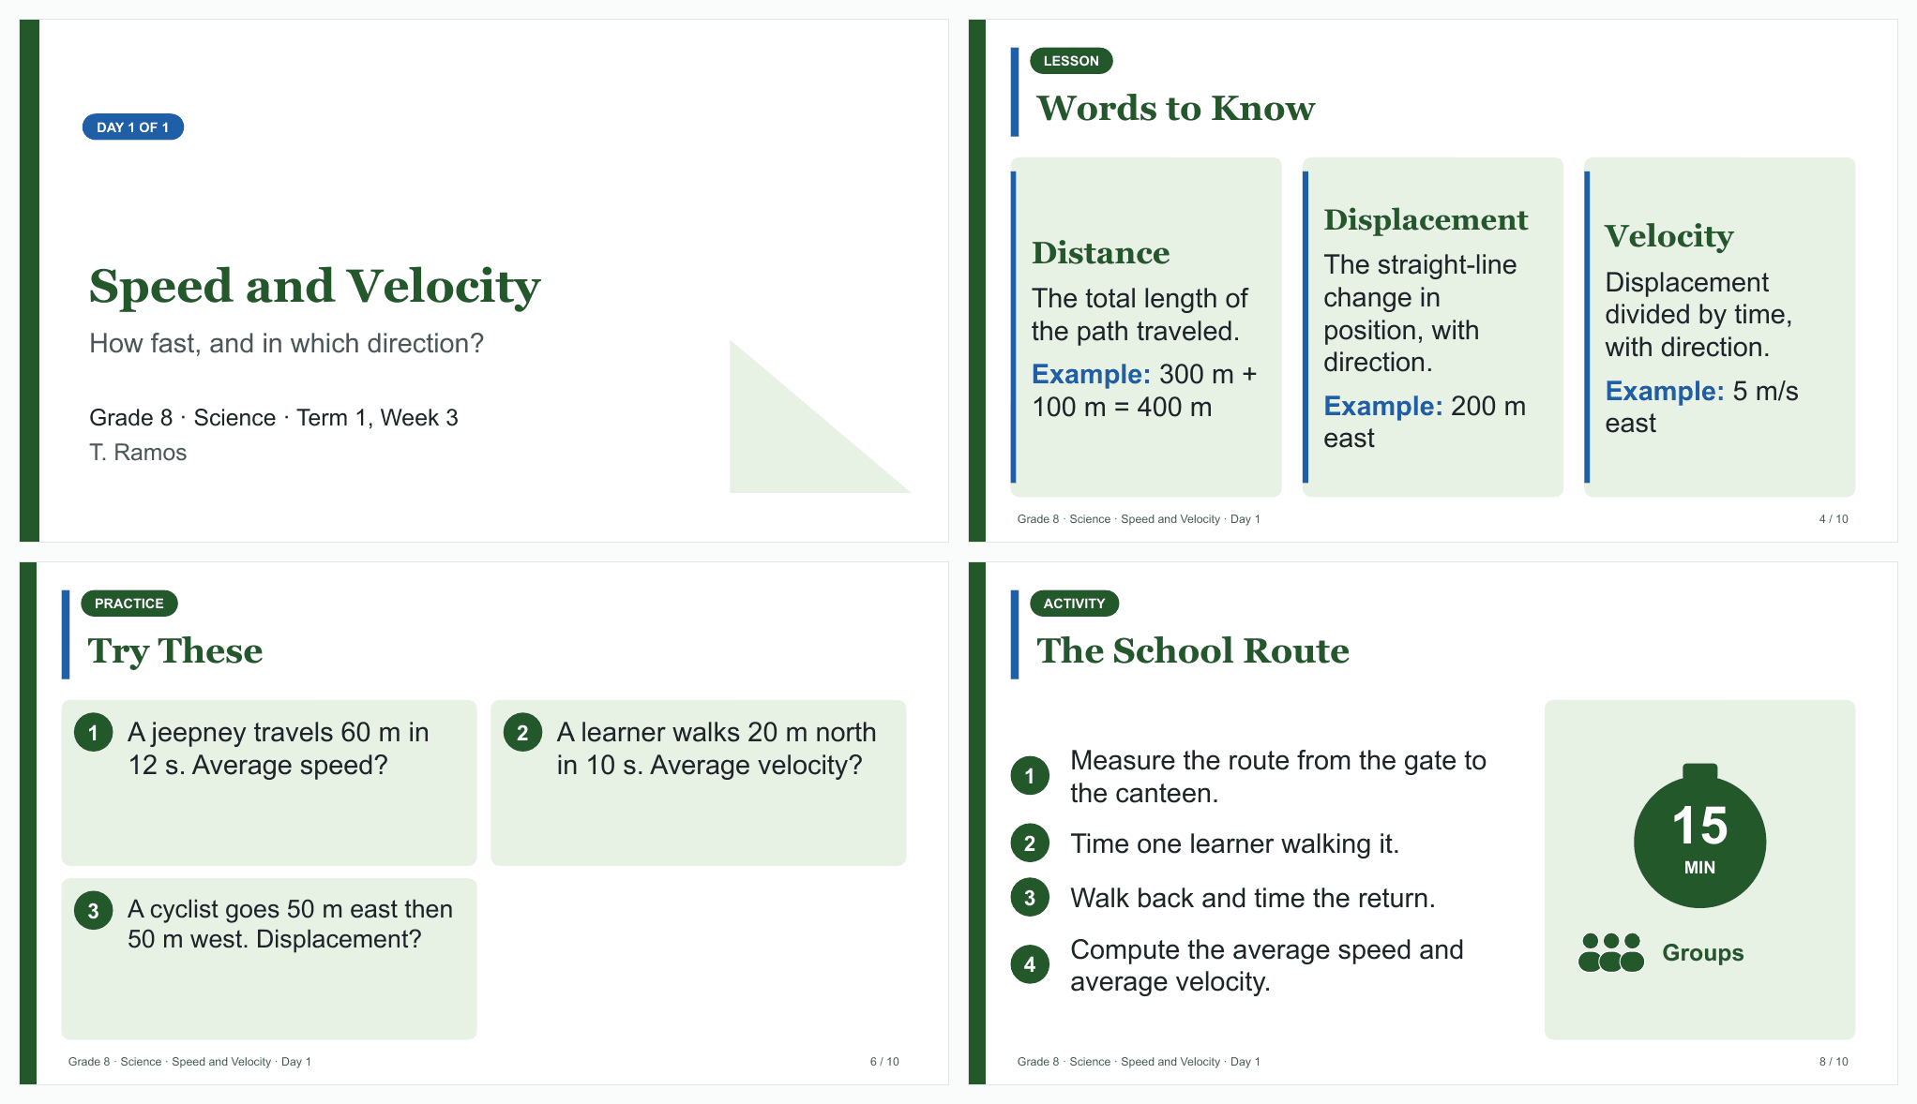Click the Displacement card heading

1426,220
